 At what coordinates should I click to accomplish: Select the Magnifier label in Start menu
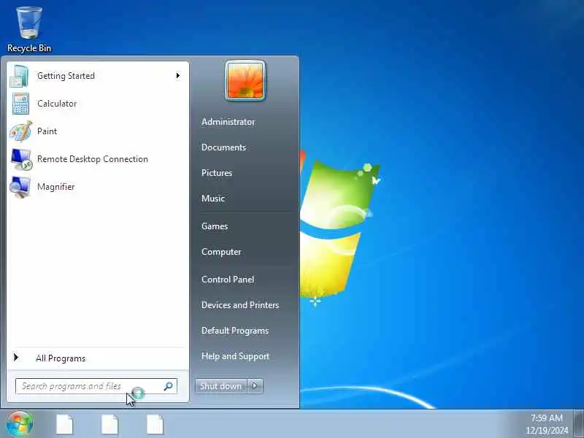56,187
